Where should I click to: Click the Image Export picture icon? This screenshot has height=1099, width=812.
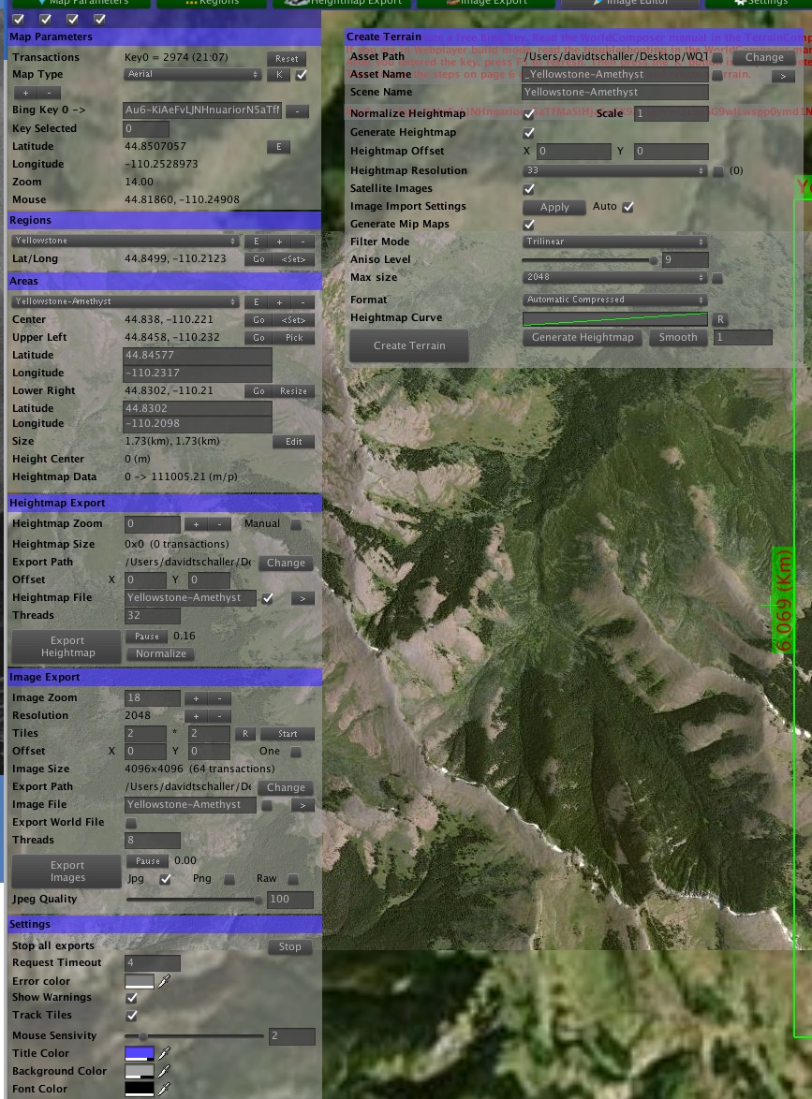click(454, 4)
